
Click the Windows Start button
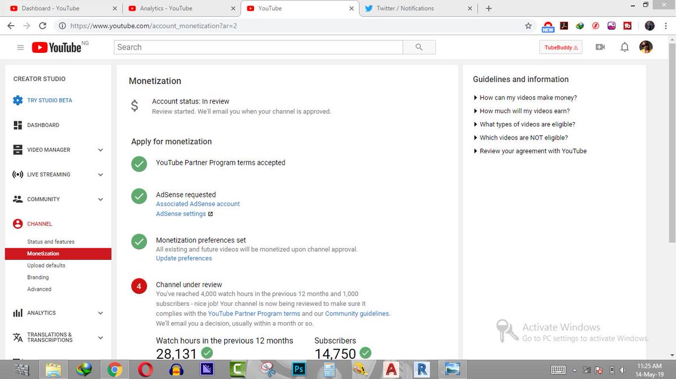(x=22, y=369)
